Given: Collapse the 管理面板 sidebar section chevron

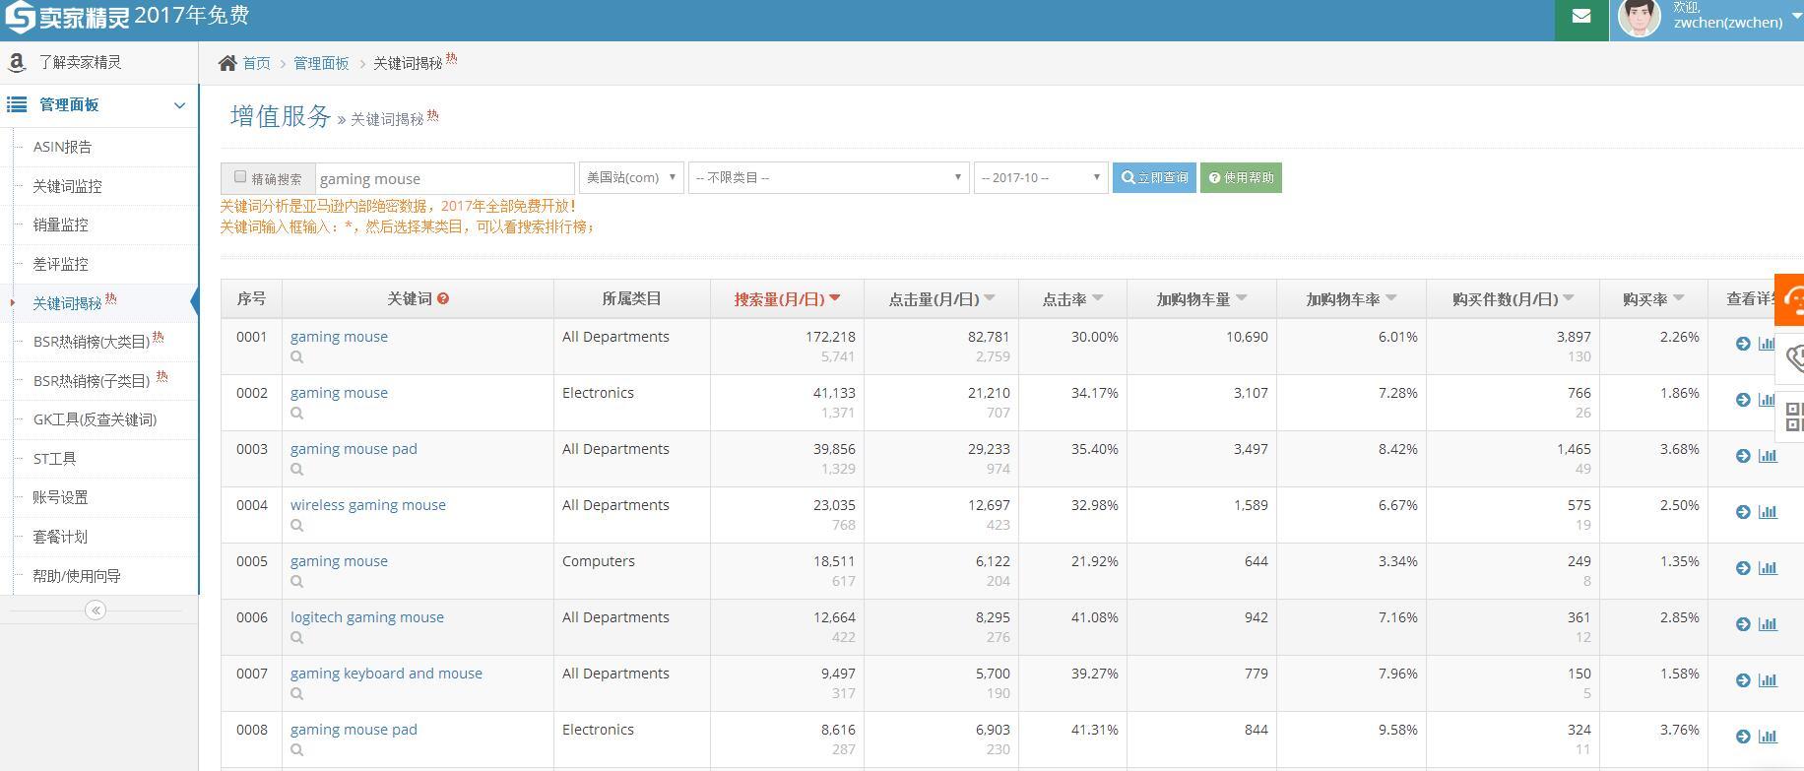Looking at the screenshot, I should coord(179,105).
